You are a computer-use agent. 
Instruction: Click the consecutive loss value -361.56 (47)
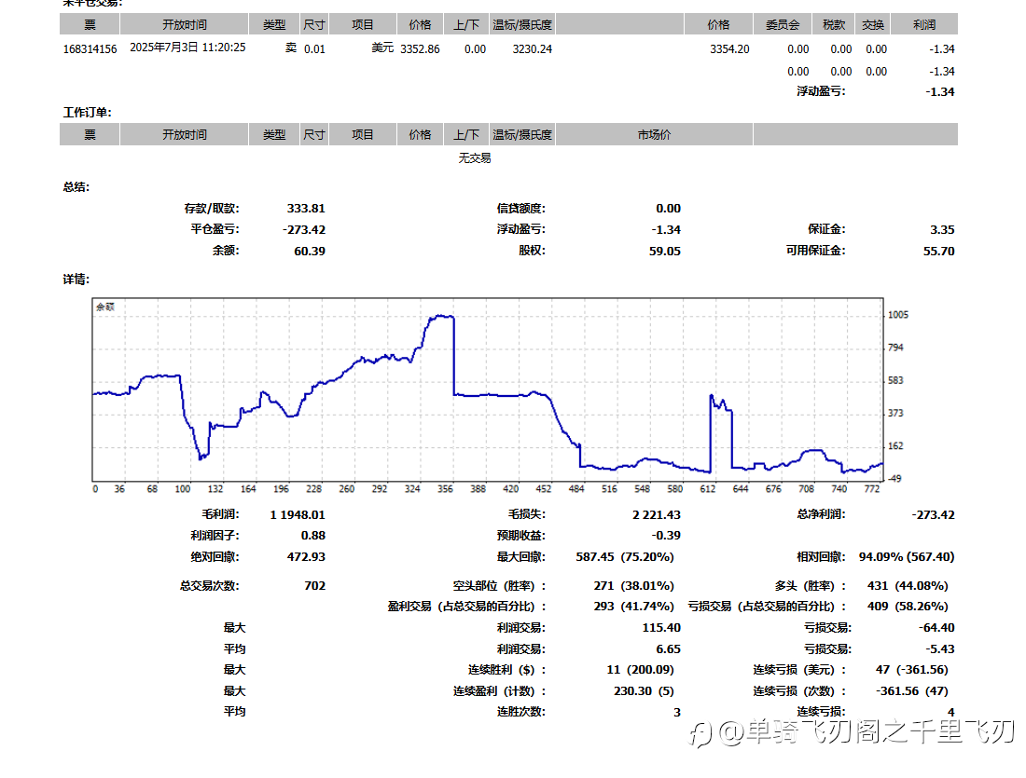tap(911, 691)
